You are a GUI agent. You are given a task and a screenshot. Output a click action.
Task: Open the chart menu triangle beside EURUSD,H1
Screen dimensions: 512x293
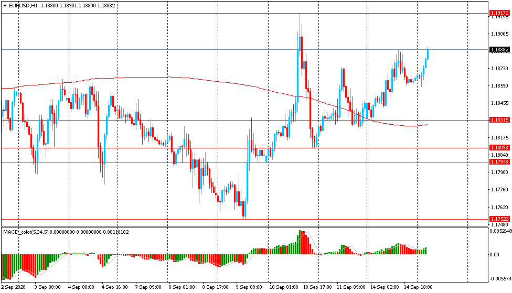5,6
